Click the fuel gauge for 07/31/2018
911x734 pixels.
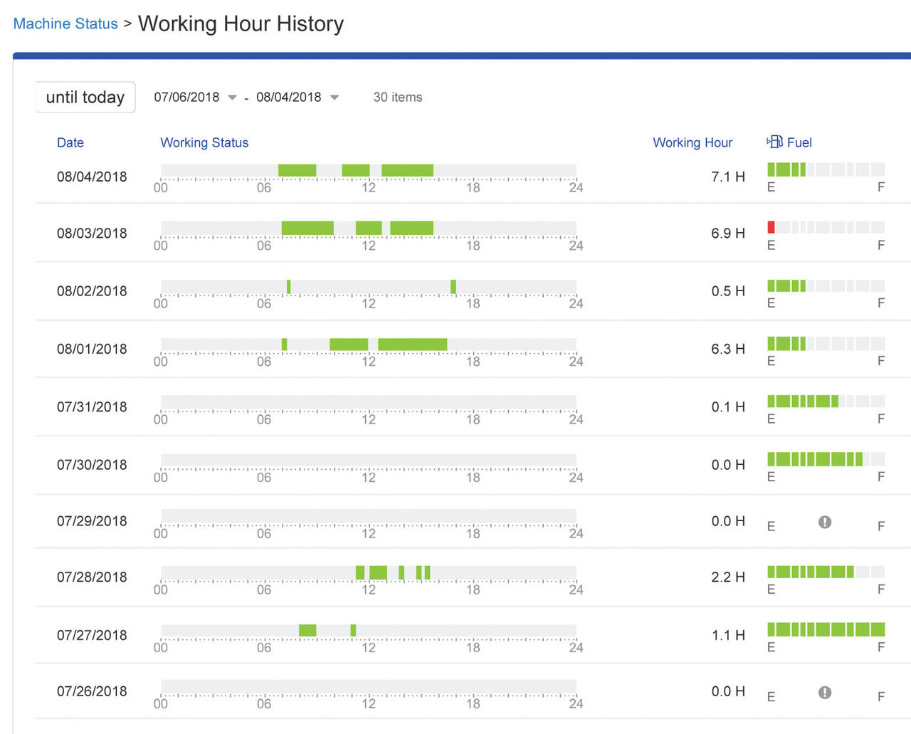click(x=826, y=401)
